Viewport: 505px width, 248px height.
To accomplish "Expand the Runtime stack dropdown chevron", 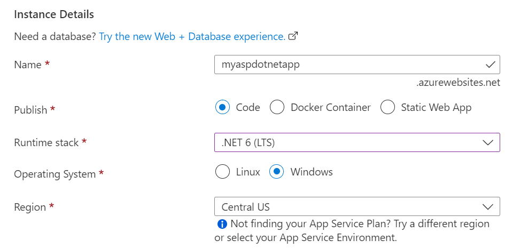I will point(487,143).
